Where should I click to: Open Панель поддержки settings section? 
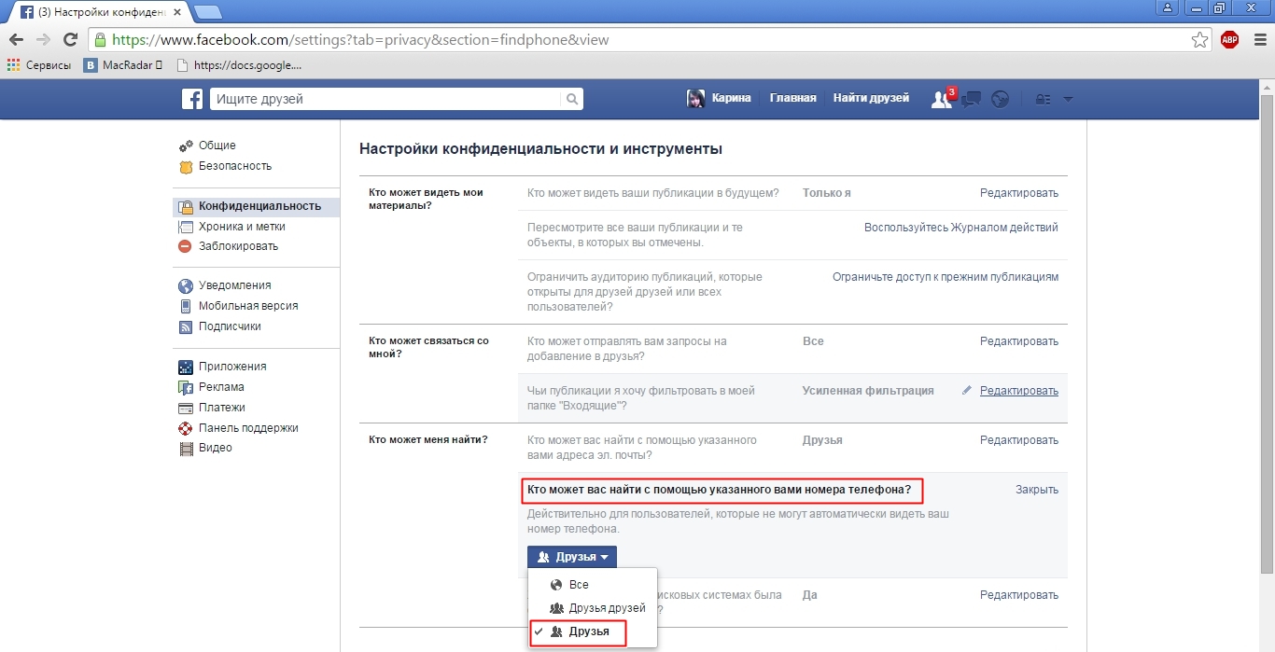coord(248,428)
